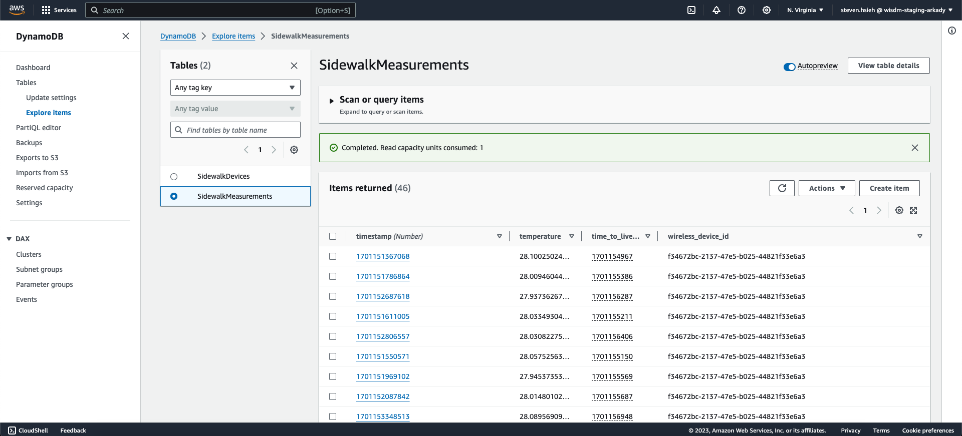962x436 pixels.
Task: Go to next page of tables list
Action: point(274,150)
